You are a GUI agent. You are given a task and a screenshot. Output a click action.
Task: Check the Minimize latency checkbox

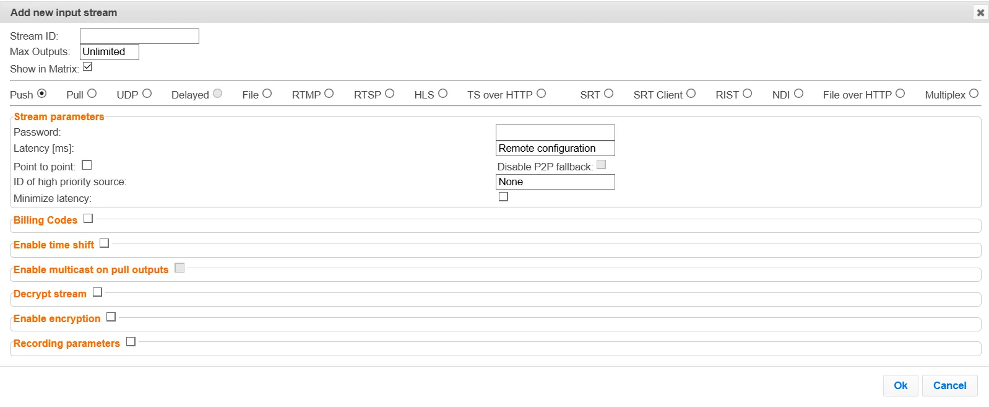(x=504, y=197)
